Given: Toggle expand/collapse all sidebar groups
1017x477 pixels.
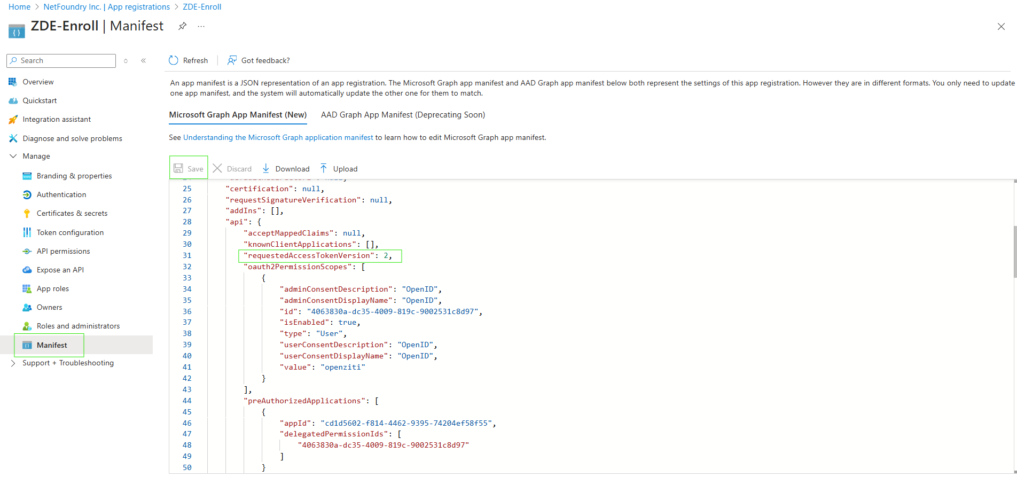Looking at the screenshot, I should point(126,61).
